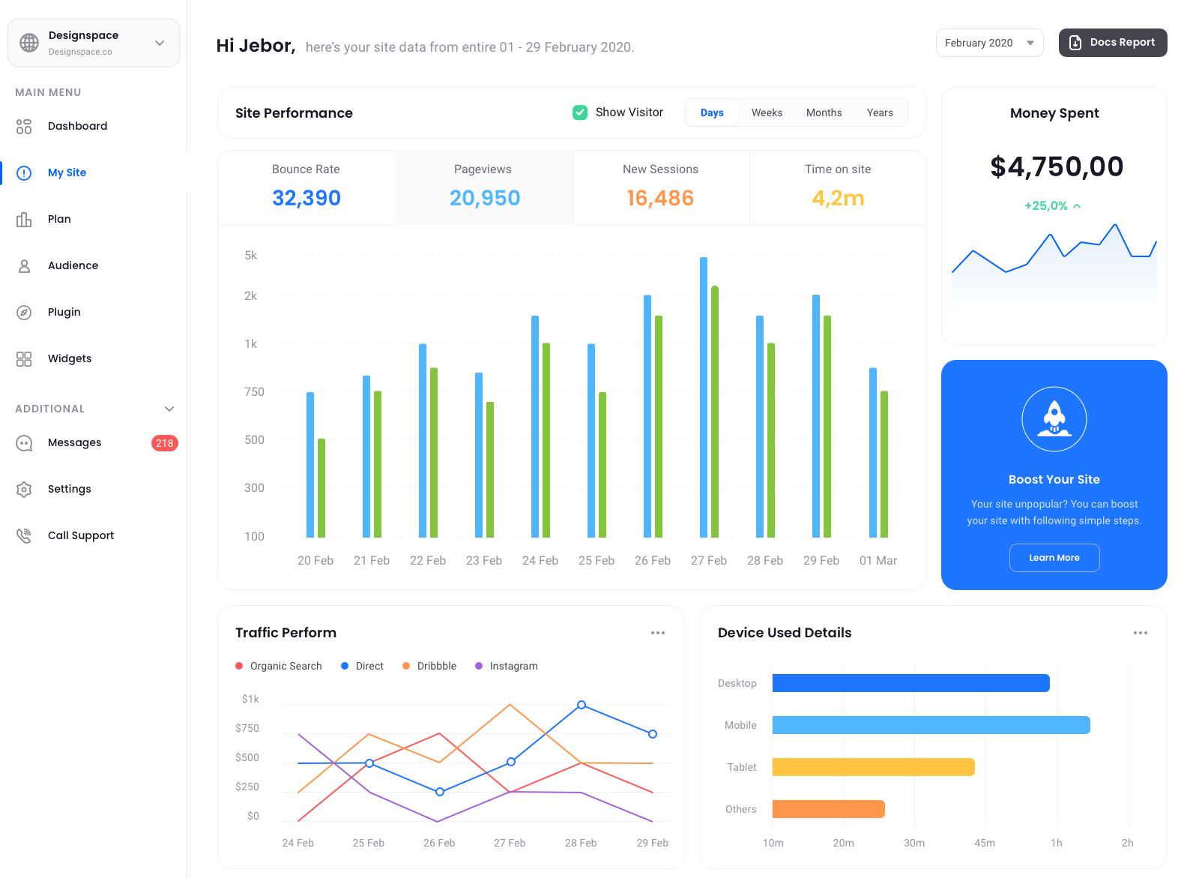The height and width of the screenshot is (878, 1199).
Task: Click the green up-arrow beside +25,0%
Action: pyautogui.click(x=1077, y=206)
